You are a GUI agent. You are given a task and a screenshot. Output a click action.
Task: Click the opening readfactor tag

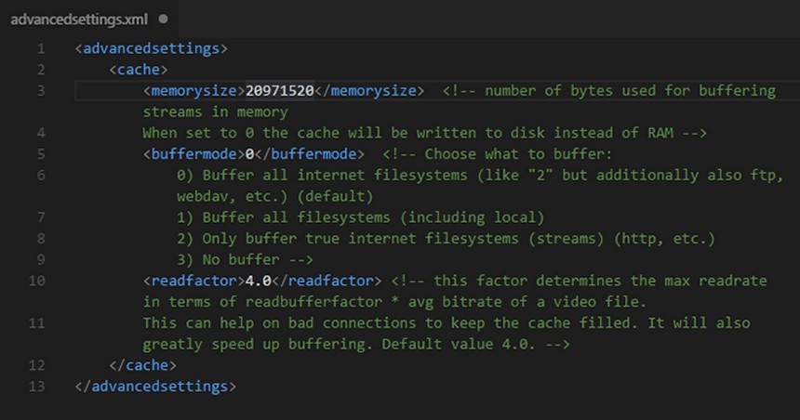point(193,281)
